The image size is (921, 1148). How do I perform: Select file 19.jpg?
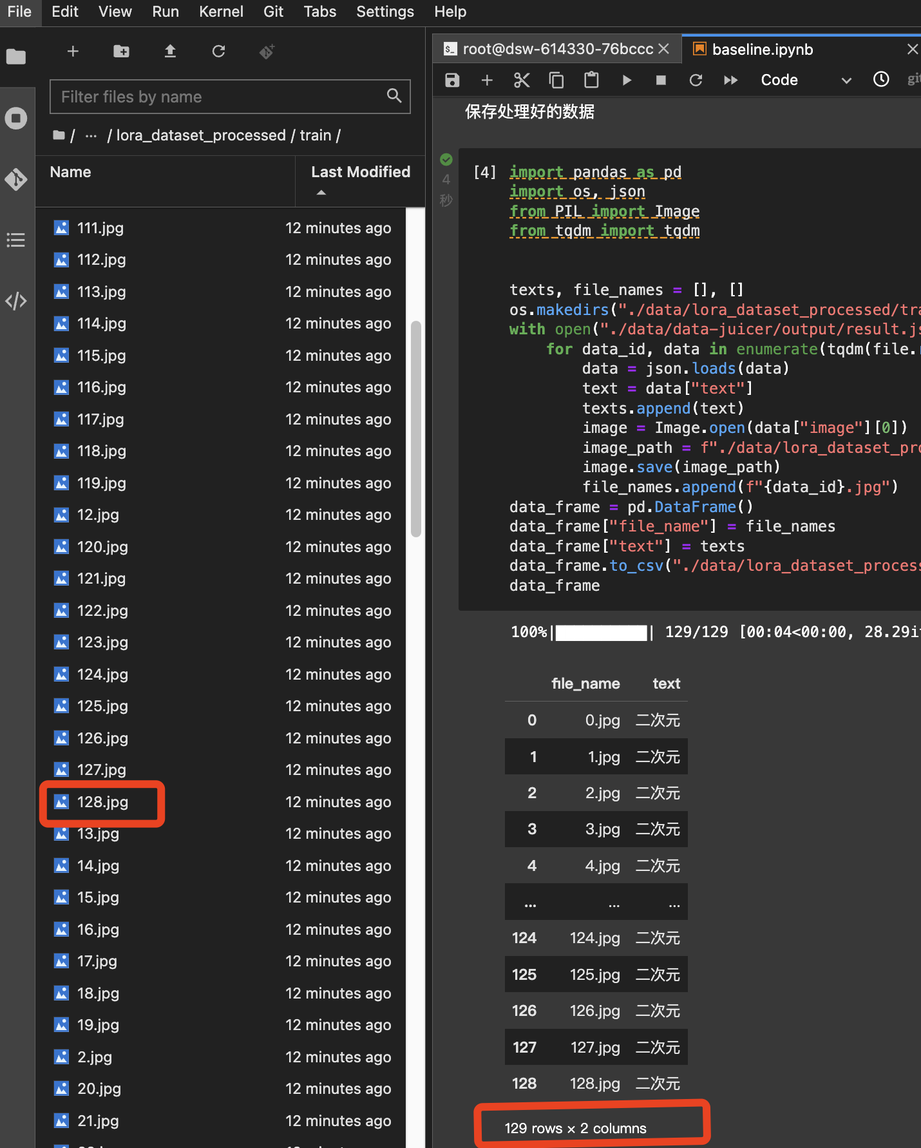pyautogui.click(x=221, y=1025)
